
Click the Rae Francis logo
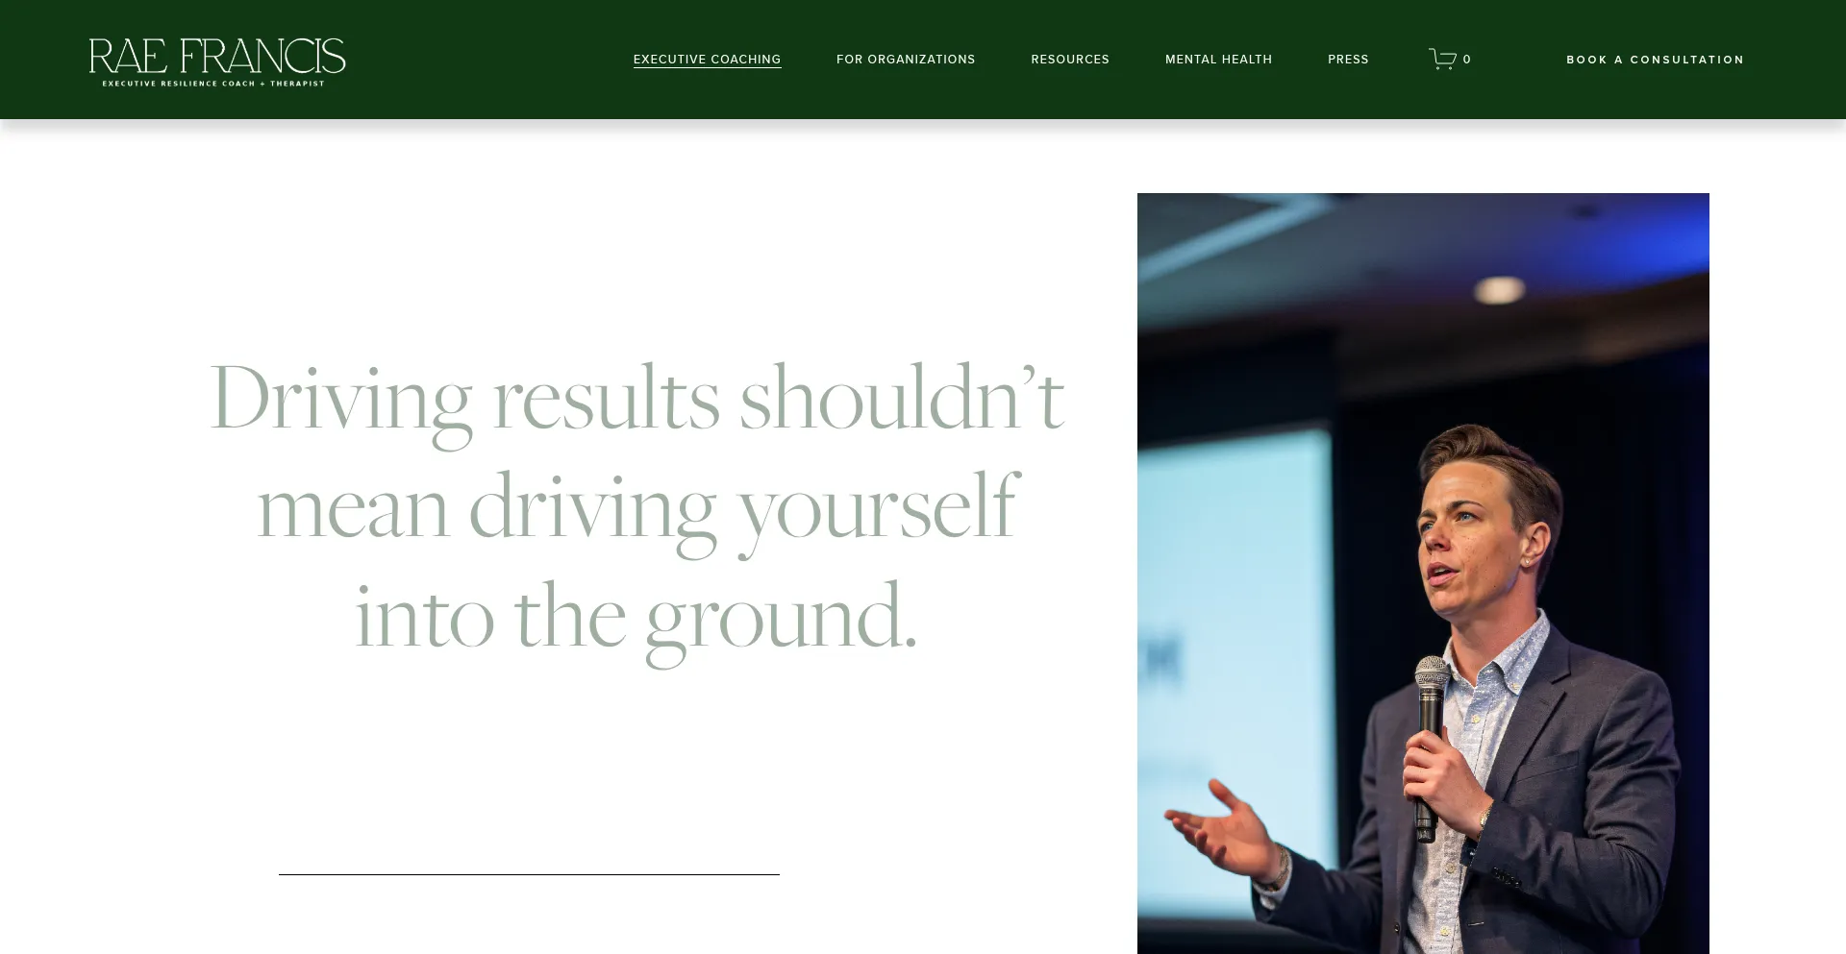(x=217, y=61)
